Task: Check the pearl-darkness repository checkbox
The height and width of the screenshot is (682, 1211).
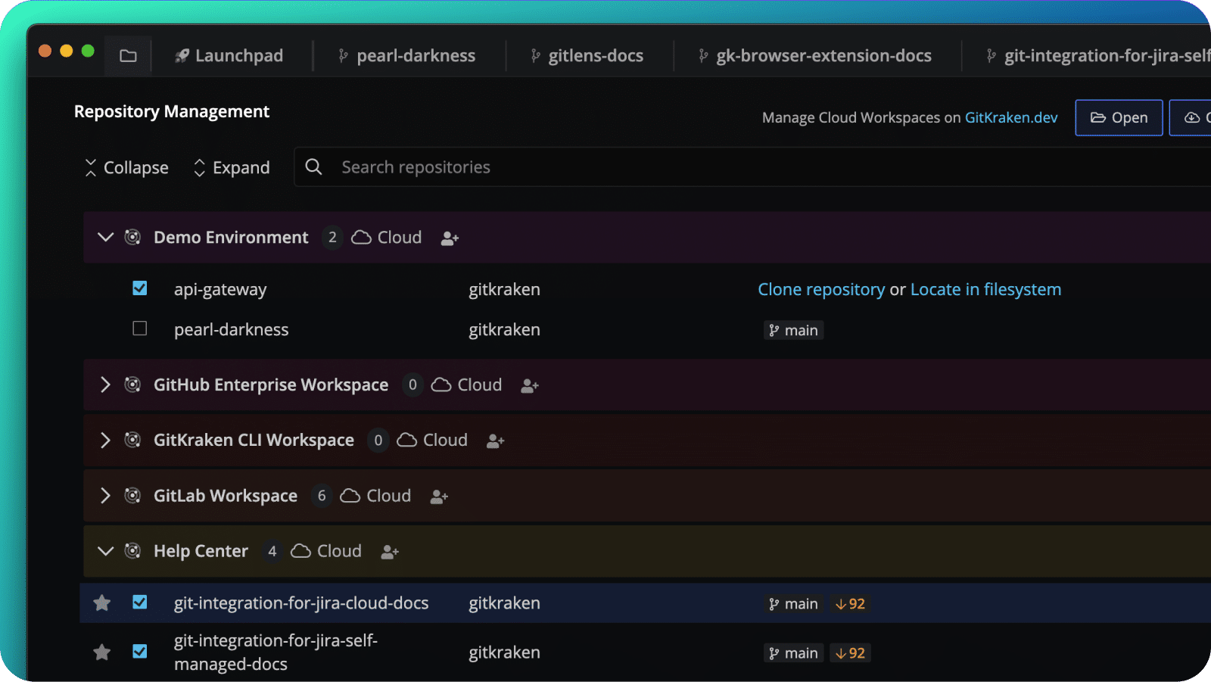Action: tap(140, 329)
